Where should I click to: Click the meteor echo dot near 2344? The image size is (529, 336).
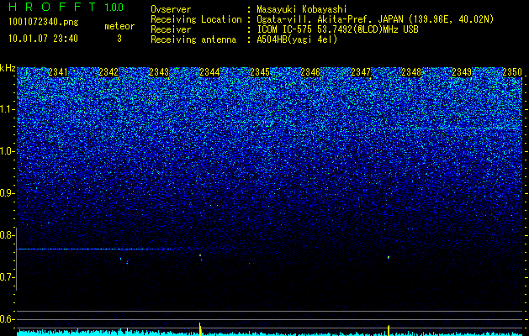point(200,255)
